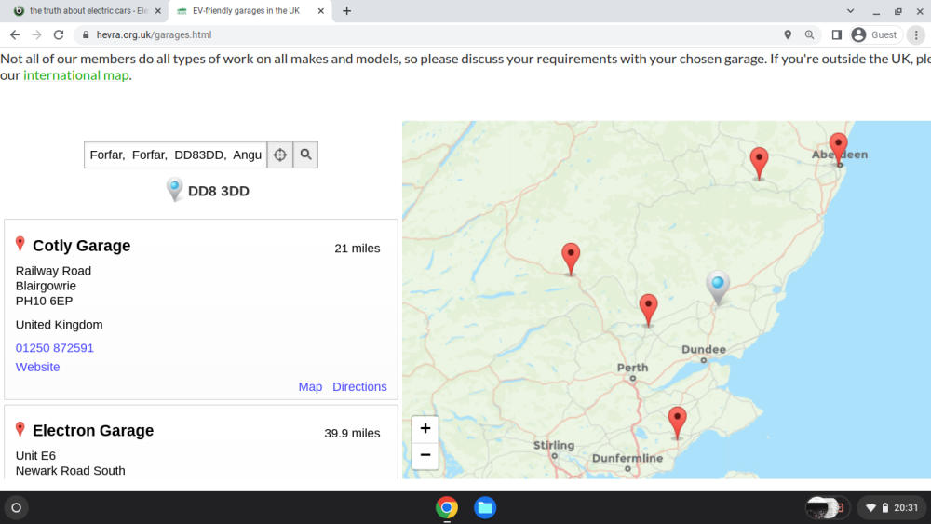Viewport: 931px width, 524px height.
Task: Click the '39.9 miles' distance text
Action: point(352,433)
